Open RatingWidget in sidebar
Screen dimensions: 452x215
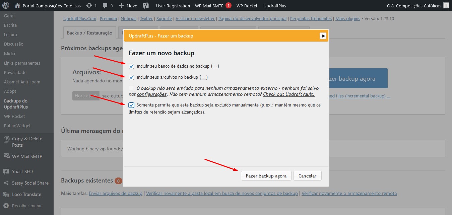pyautogui.click(x=17, y=126)
